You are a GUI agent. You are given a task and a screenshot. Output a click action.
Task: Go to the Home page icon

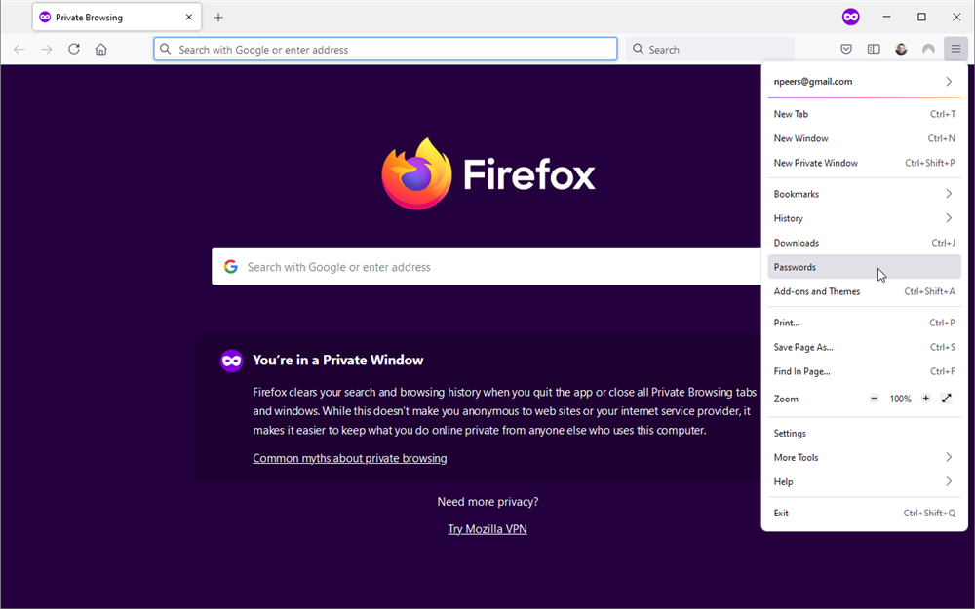tap(101, 50)
